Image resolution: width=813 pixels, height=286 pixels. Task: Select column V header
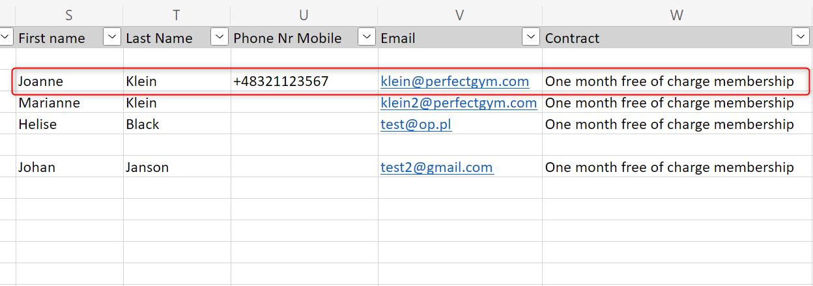tap(459, 14)
